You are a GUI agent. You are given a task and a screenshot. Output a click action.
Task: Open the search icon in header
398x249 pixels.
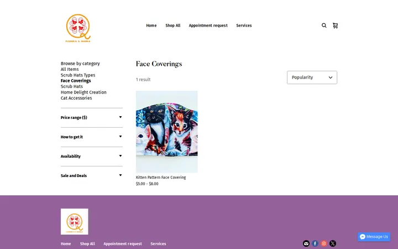(x=324, y=25)
